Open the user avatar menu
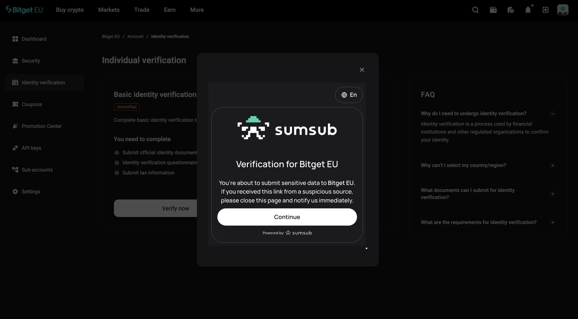Screen dimensions: 578x319 [563, 10]
